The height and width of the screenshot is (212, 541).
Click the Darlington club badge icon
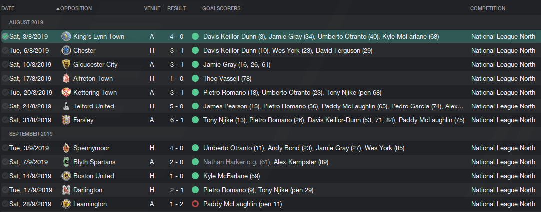click(66, 190)
